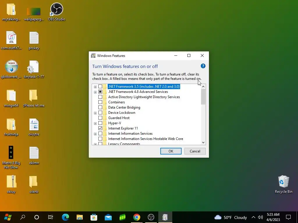Image resolution: width=298 pixels, height=223 pixels.
Task: Turn on the Hyper-V checkbox
Action: tap(100, 123)
